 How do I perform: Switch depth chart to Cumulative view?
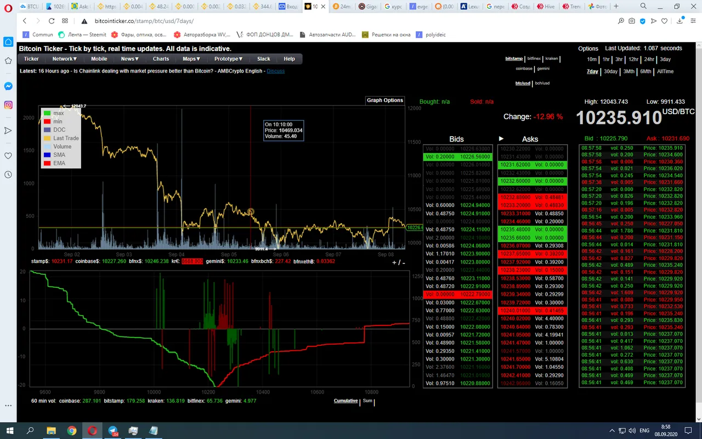(346, 401)
